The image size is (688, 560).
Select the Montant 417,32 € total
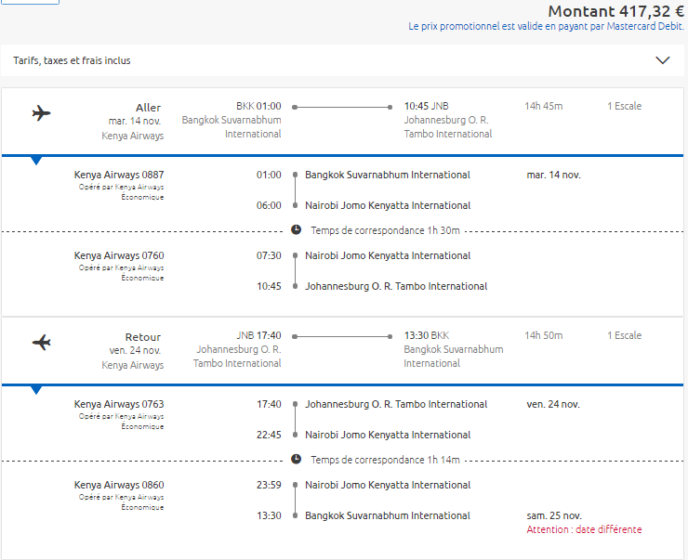[616, 11]
